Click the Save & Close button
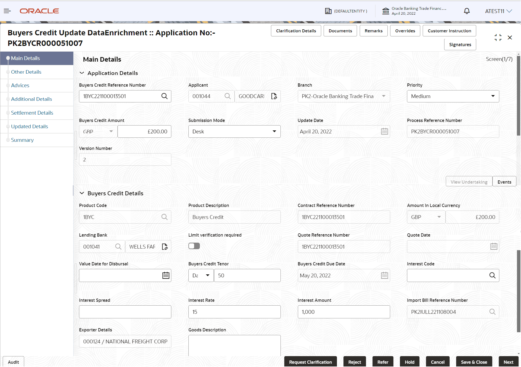Viewport: 521px width, 367px height. pyautogui.click(x=474, y=362)
